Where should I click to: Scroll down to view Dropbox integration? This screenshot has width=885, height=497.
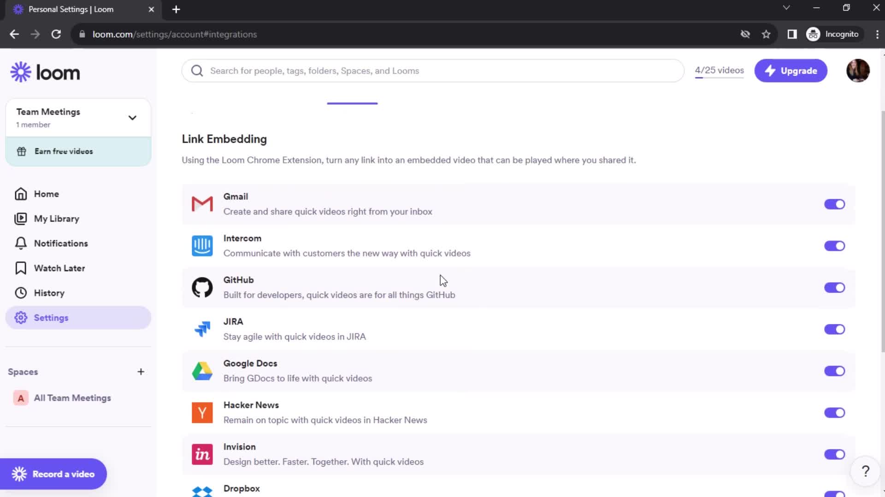click(242, 489)
